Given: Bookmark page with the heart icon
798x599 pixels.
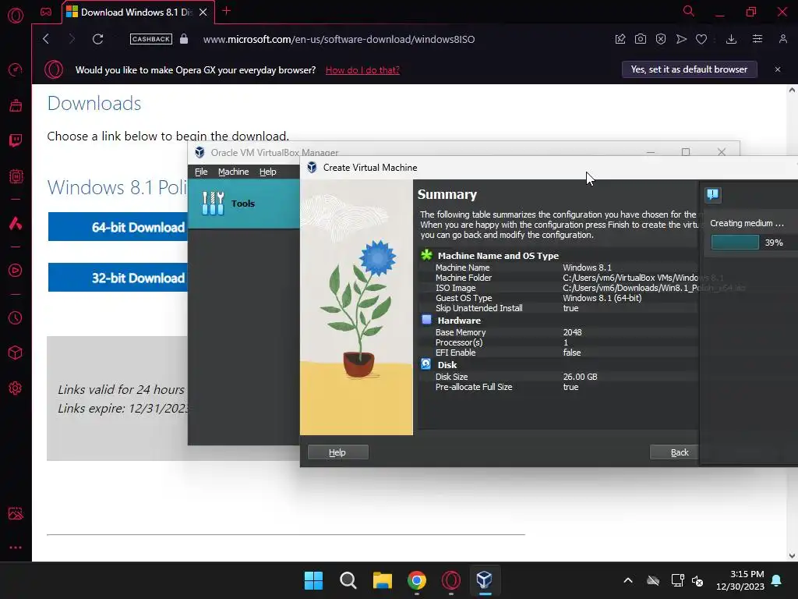Looking at the screenshot, I should click(x=701, y=39).
